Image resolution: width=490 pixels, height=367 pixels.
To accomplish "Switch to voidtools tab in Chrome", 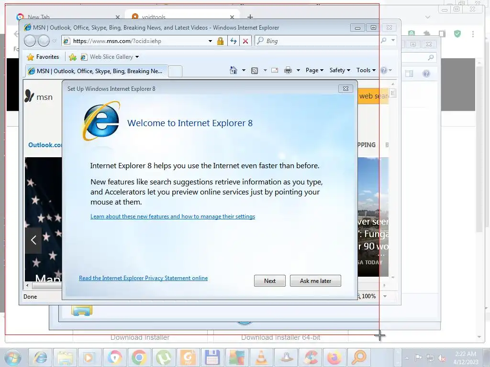I will [x=182, y=16].
